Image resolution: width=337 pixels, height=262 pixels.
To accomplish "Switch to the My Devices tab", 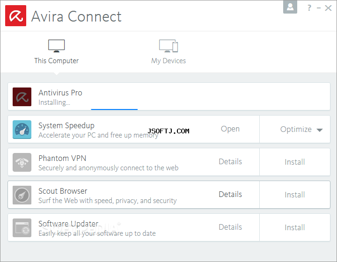I will pyautogui.click(x=168, y=52).
